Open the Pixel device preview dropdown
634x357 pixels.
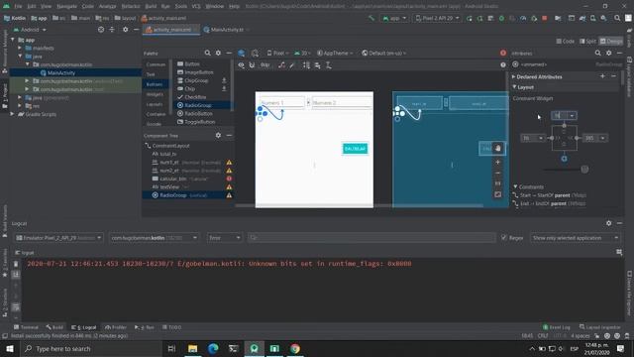coord(277,53)
